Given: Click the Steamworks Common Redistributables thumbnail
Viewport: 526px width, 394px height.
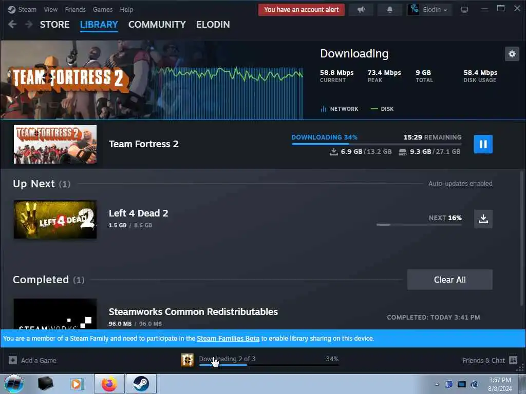Looking at the screenshot, I should (55, 314).
